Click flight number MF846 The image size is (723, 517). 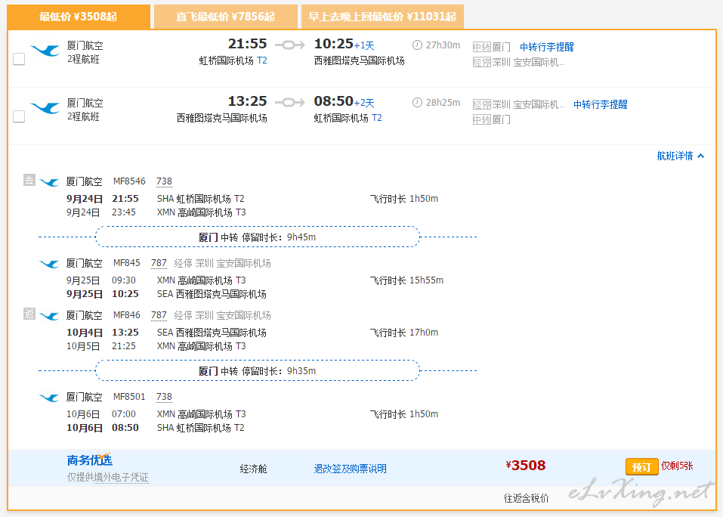click(x=127, y=315)
